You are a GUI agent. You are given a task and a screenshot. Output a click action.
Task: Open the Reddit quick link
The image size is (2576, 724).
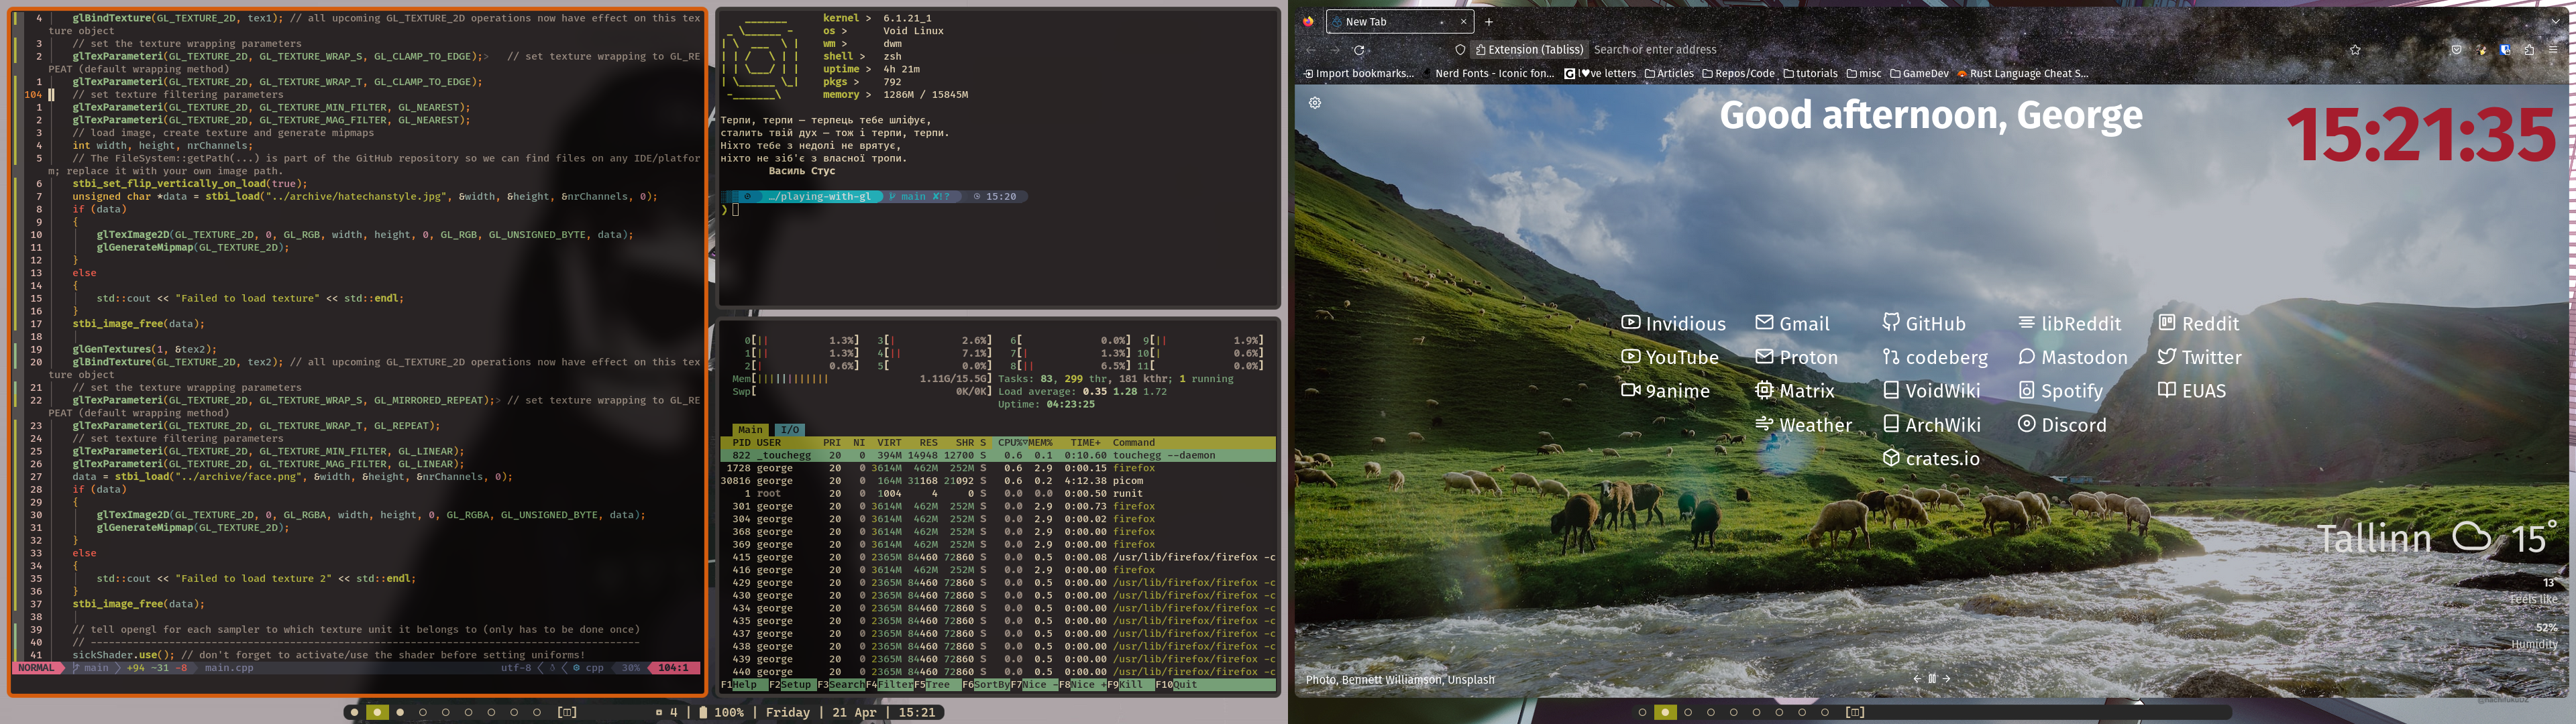2198,323
